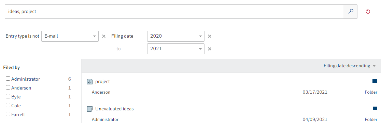The height and width of the screenshot is (123, 381).
Task: Click the magnifying glass search icon
Action: tap(350, 11)
